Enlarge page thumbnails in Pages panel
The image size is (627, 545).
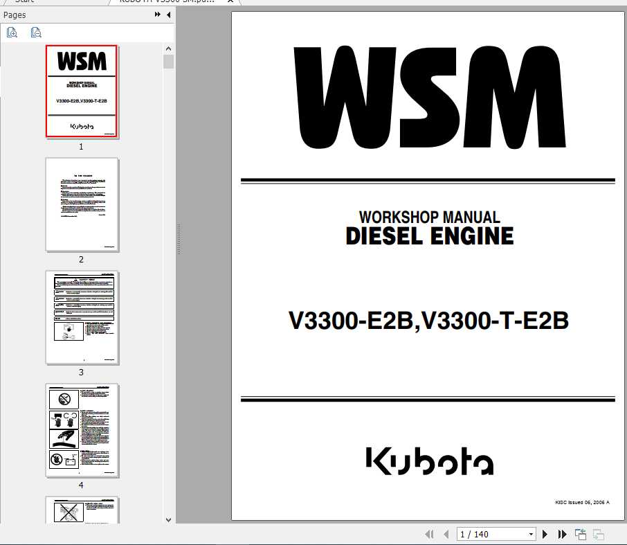coord(12,32)
